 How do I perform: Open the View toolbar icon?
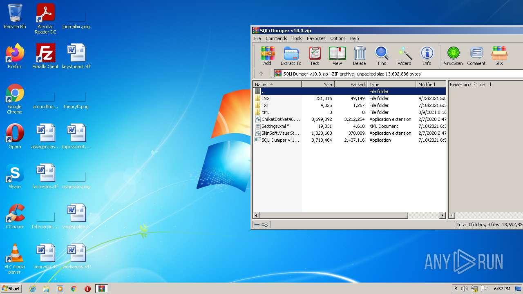point(337,56)
